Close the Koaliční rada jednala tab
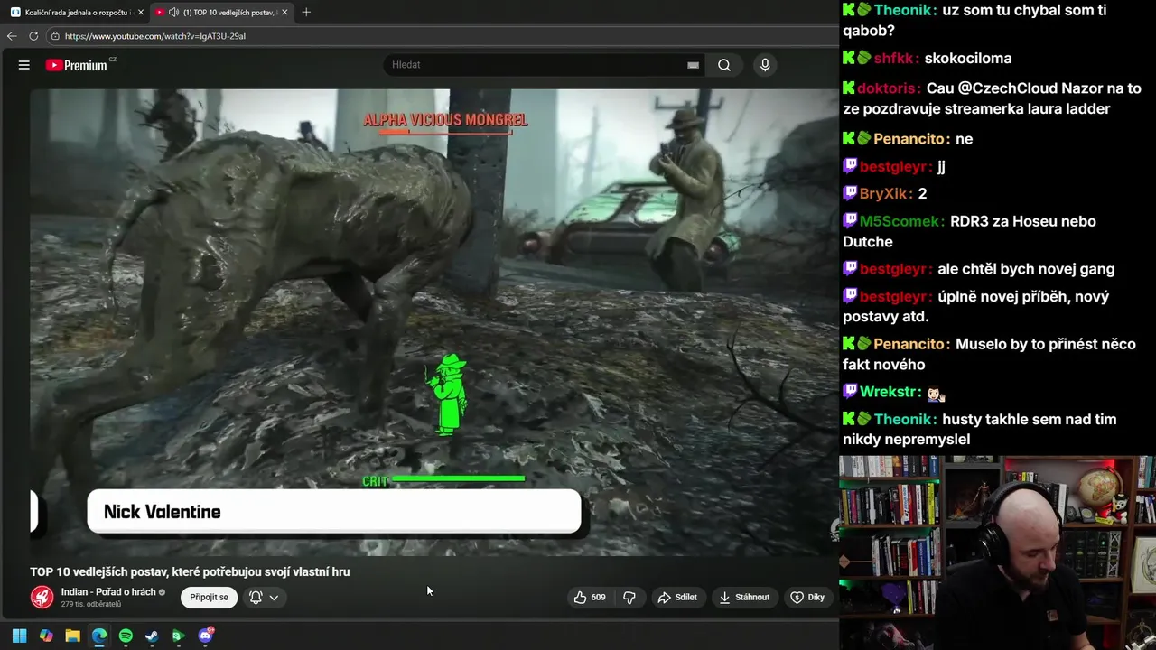Screen dimensions: 1156x650 140,13
